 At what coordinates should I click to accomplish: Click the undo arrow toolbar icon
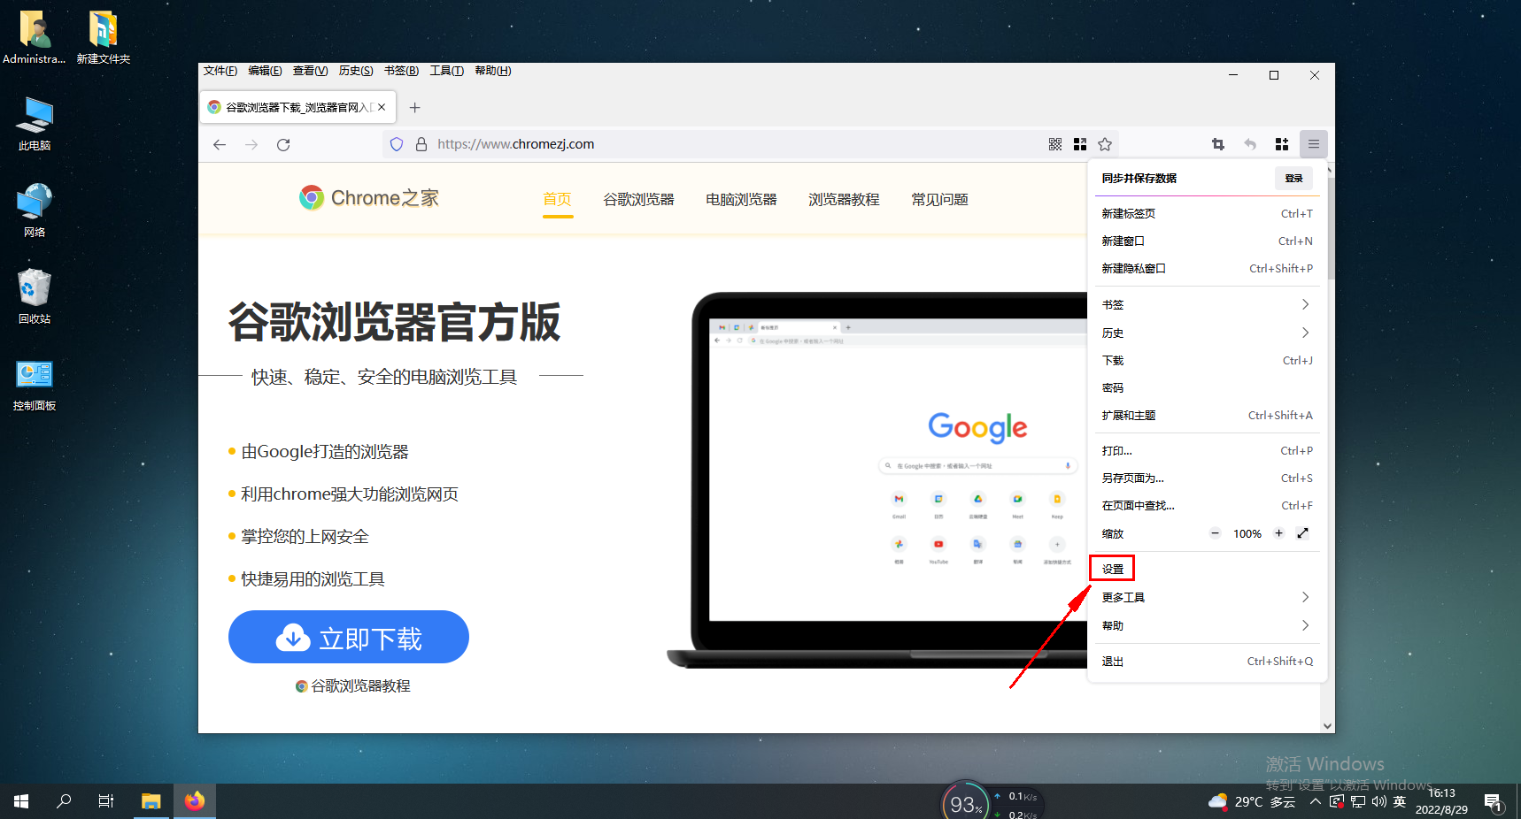(1250, 144)
